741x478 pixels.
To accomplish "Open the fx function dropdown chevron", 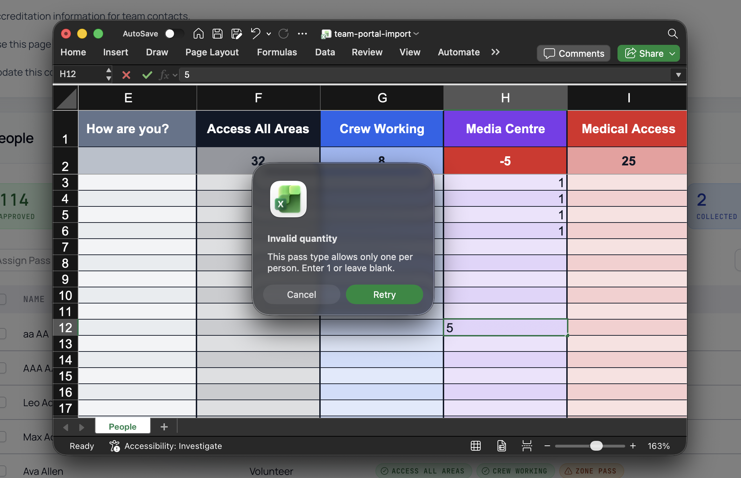I will [x=175, y=75].
